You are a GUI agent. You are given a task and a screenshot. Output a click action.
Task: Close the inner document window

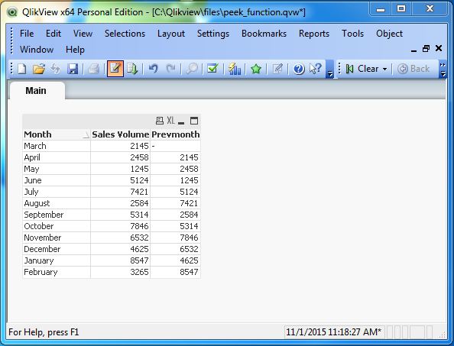(439, 48)
